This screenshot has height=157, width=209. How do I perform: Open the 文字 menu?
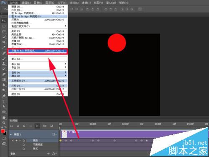coord(62,3)
